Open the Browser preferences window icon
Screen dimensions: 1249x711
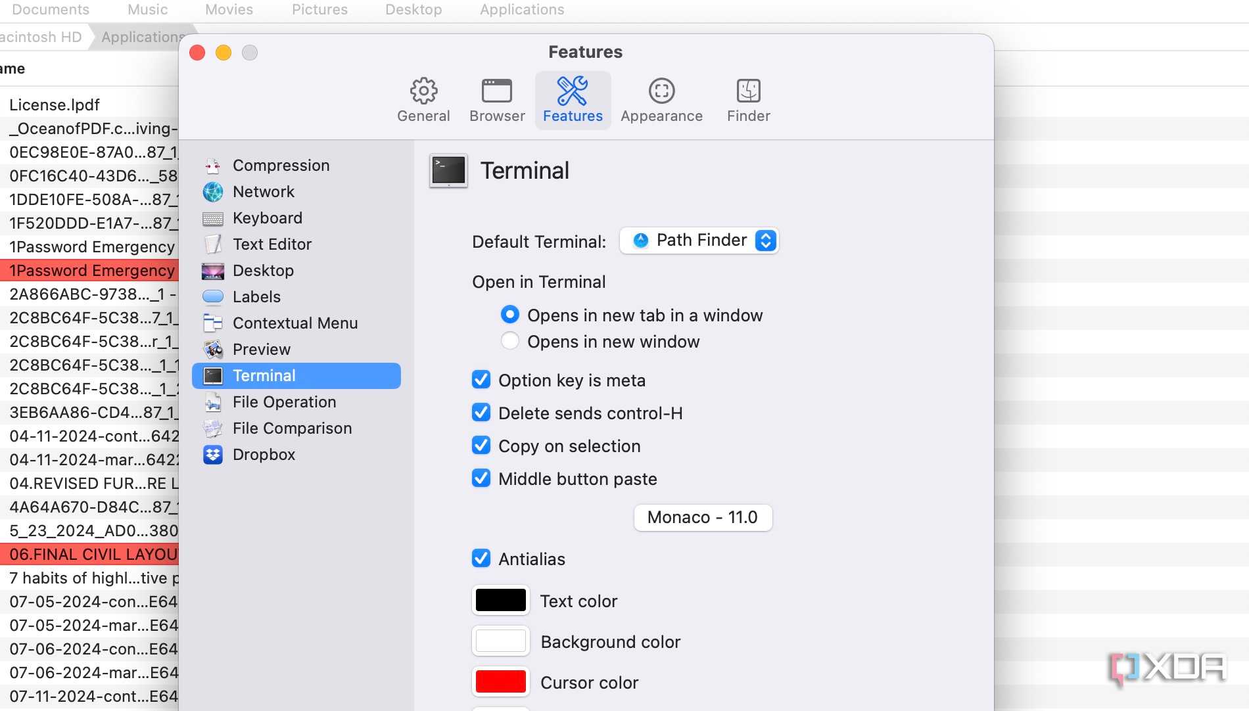pyautogui.click(x=497, y=91)
